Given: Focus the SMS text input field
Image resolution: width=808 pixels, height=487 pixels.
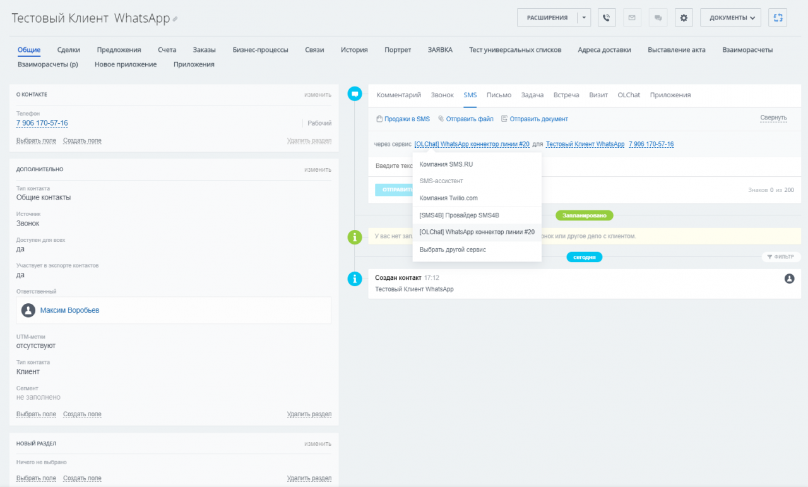Looking at the screenshot, I should click(585, 165).
